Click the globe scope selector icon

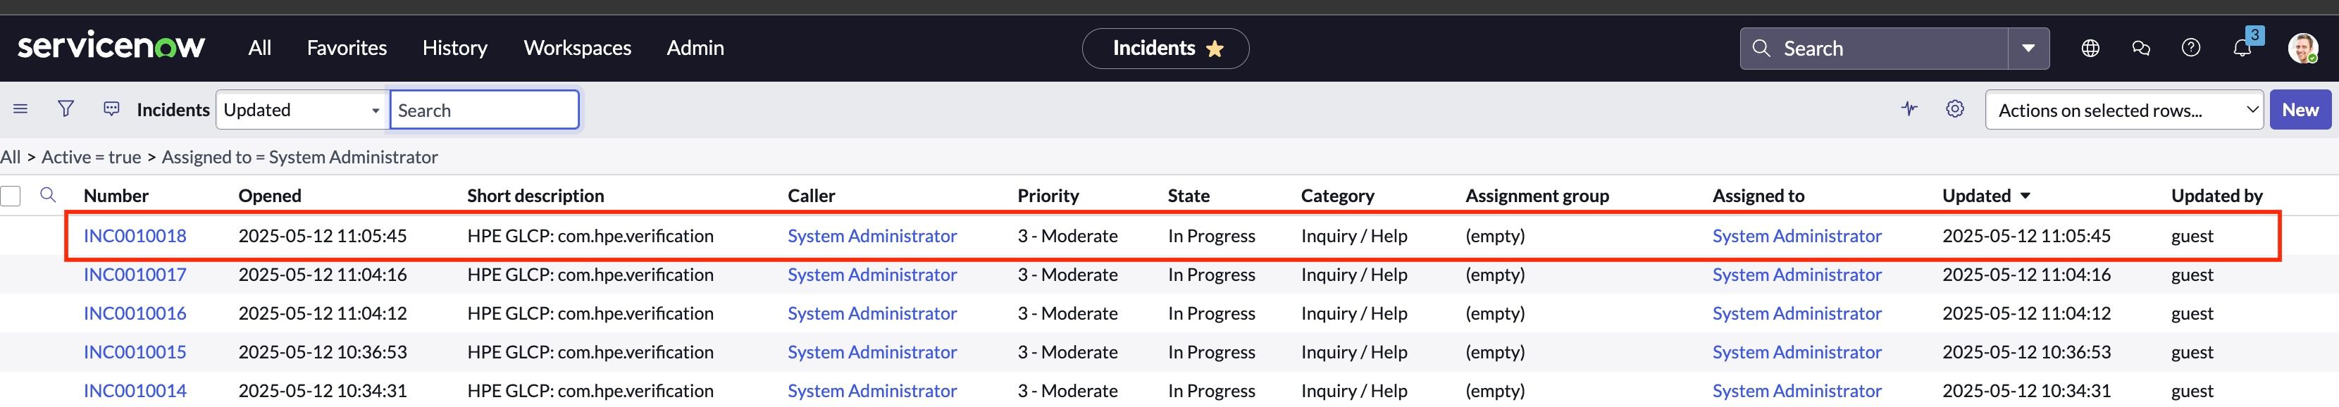pos(2090,48)
